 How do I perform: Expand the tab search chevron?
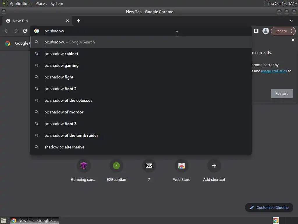pos(291,21)
